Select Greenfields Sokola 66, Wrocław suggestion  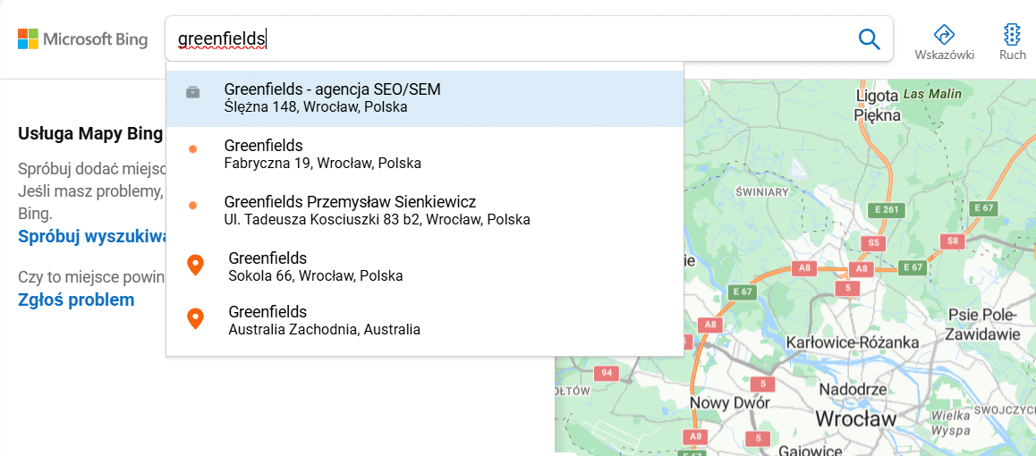pyautogui.click(x=425, y=266)
